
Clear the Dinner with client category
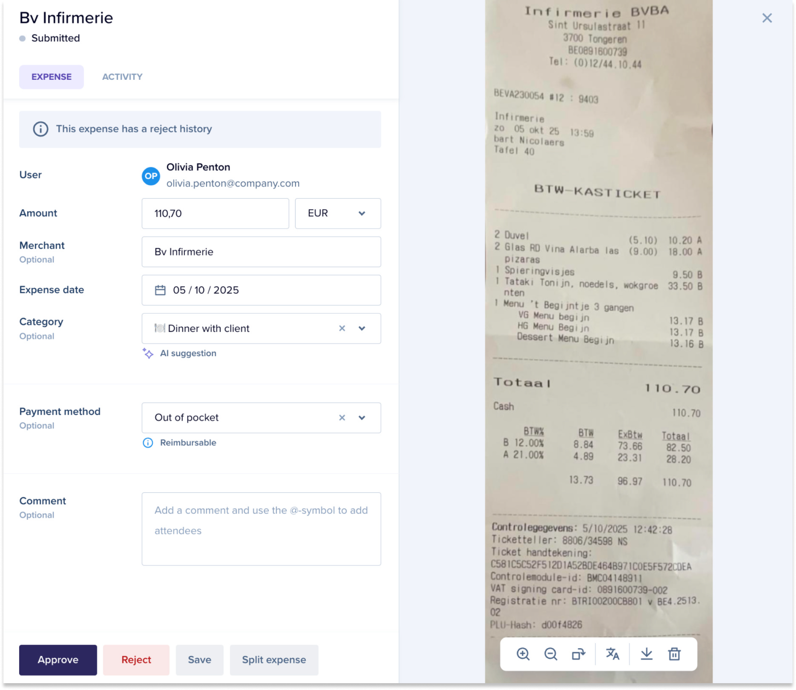coord(342,328)
